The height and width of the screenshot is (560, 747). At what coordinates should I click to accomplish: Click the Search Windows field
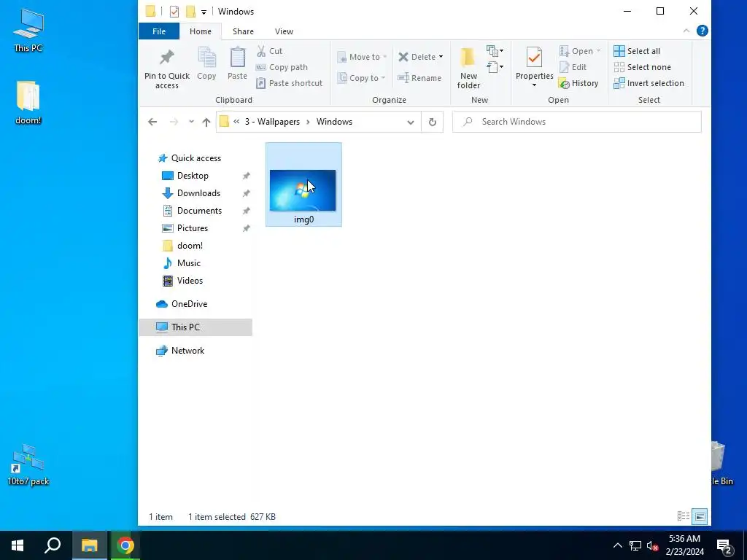pos(576,122)
